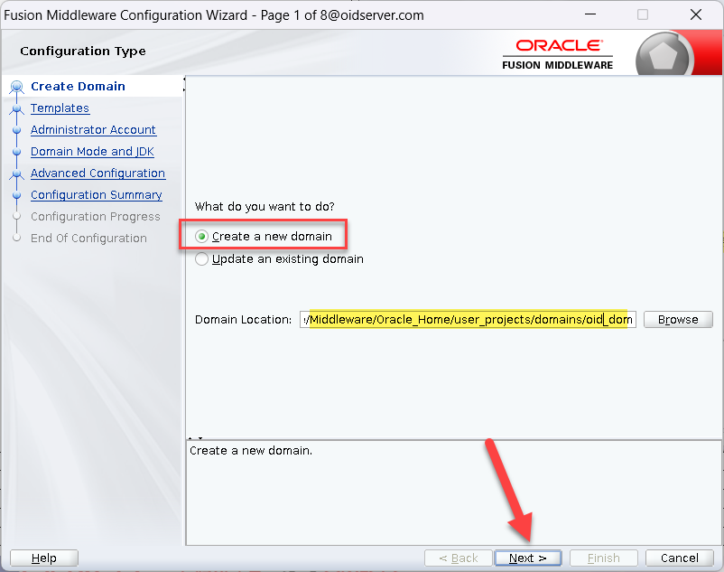The width and height of the screenshot is (724, 572).
Task: Select the 'Create a new domain' radio button
Action: (202, 237)
